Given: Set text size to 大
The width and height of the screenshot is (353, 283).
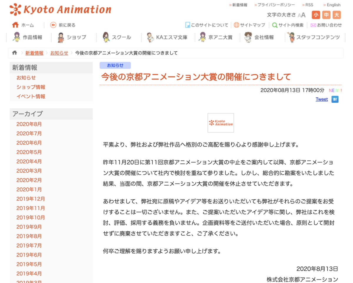Looking at the screenshot, I should [x=337, y=15].
